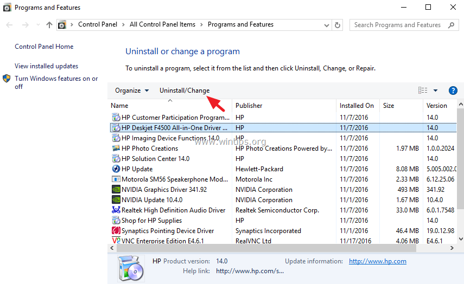Click the change view icon
Screen dimensions: 464x284
(x=423, y=90)
